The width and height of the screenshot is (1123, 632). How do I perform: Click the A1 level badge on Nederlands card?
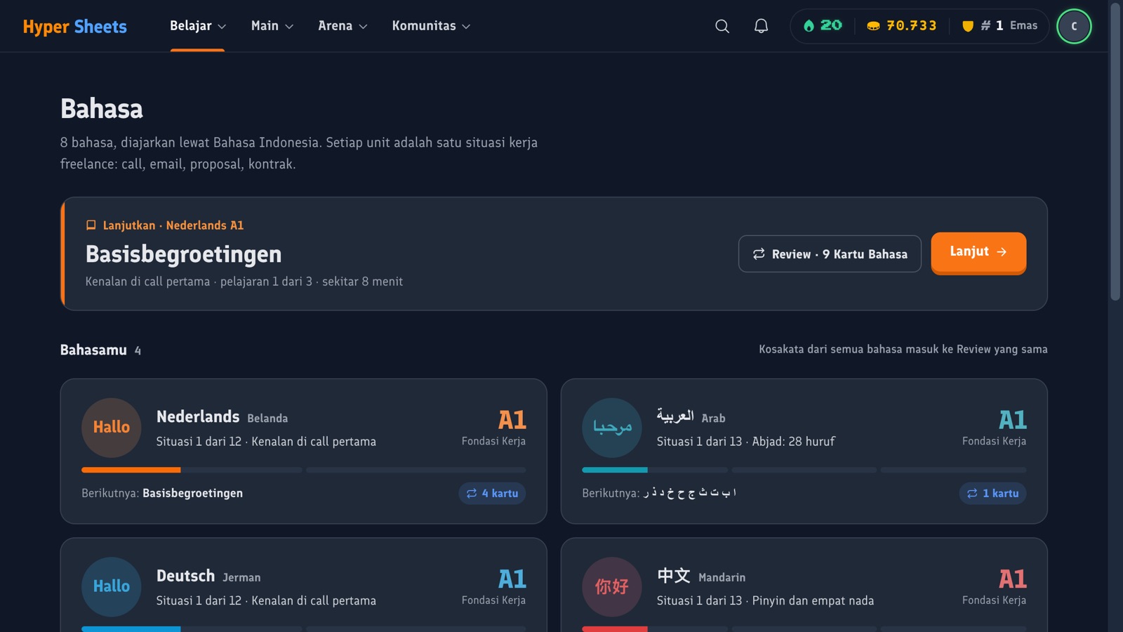pos(512,420)
